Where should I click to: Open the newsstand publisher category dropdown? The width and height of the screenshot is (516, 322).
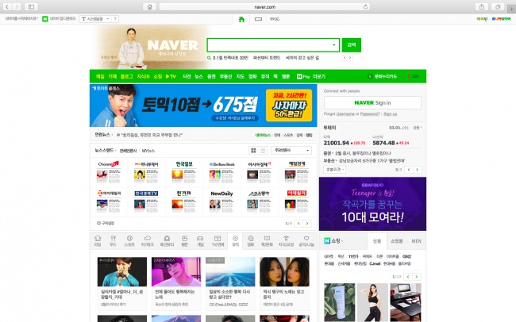pyautogui.click(x=292, y=149)
